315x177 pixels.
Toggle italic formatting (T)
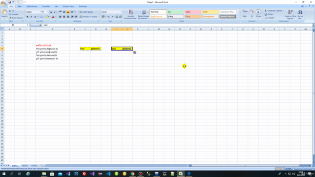click(x=31, y=17)
